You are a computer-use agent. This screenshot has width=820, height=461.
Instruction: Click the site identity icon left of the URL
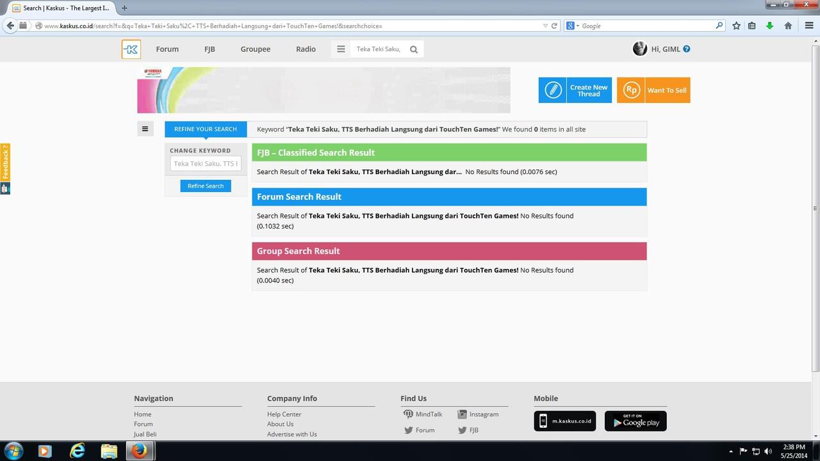pyautogui.click(x=38, y=26)
